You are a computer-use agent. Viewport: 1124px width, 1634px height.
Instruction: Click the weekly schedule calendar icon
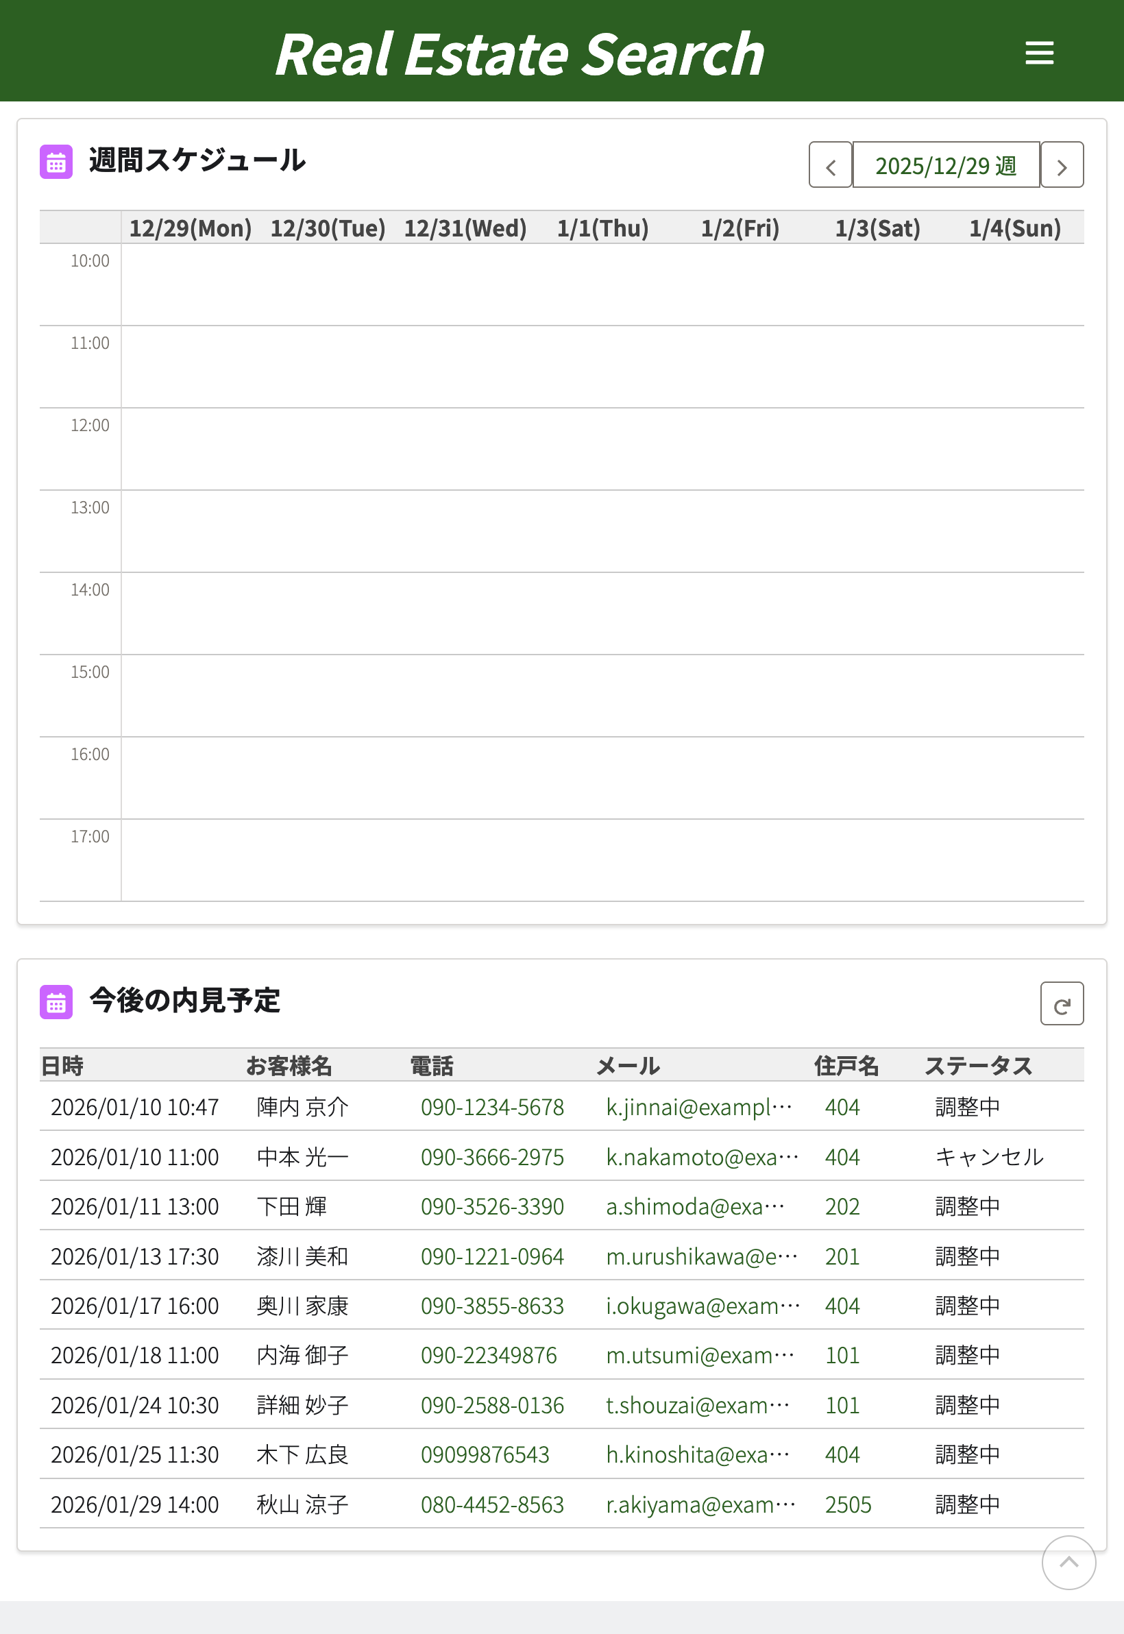coord(56,162)
